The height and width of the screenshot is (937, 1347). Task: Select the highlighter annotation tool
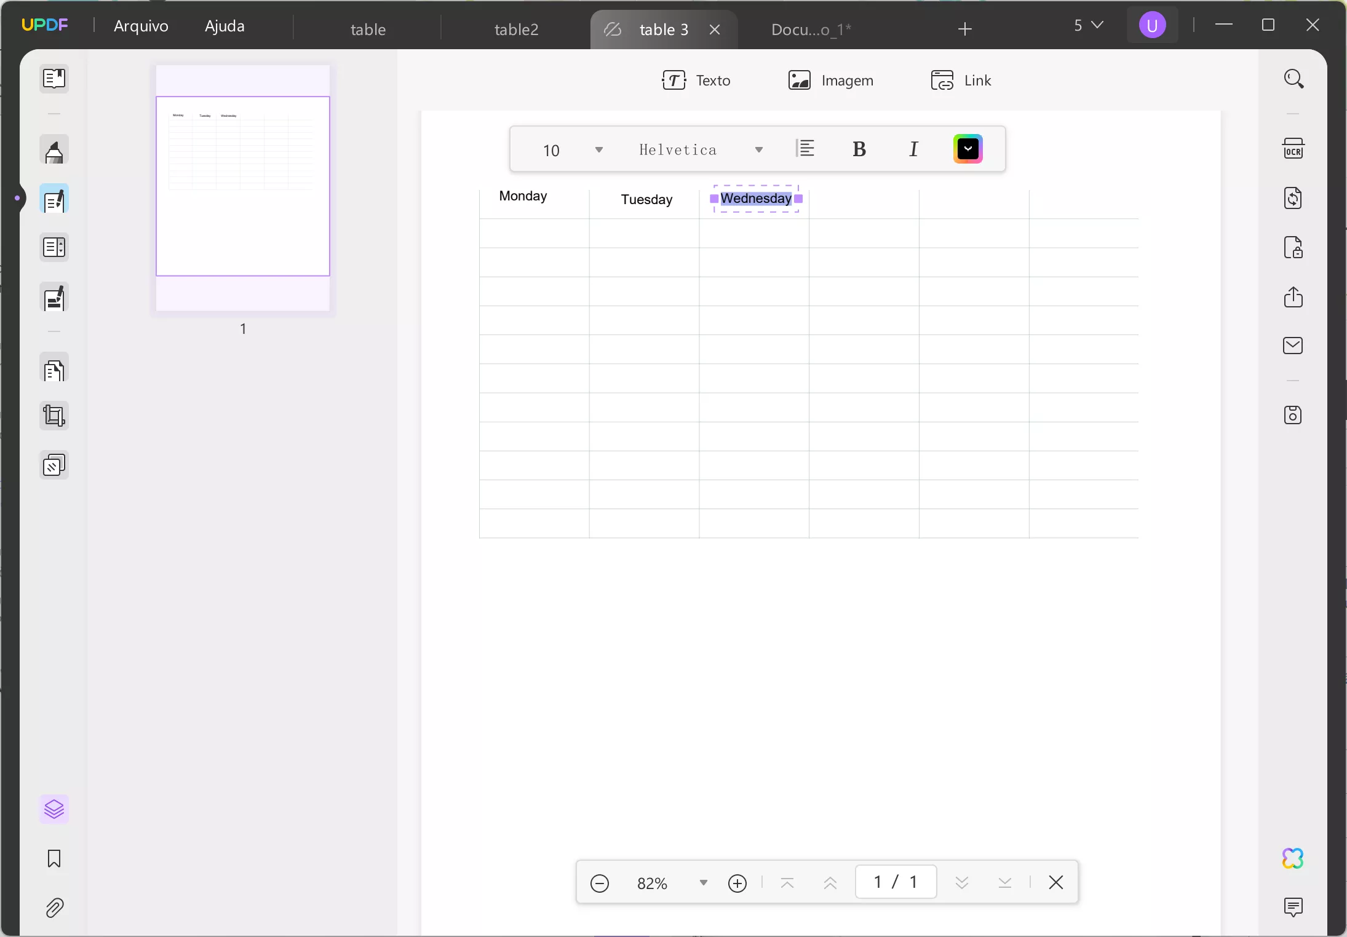point(54,151)
